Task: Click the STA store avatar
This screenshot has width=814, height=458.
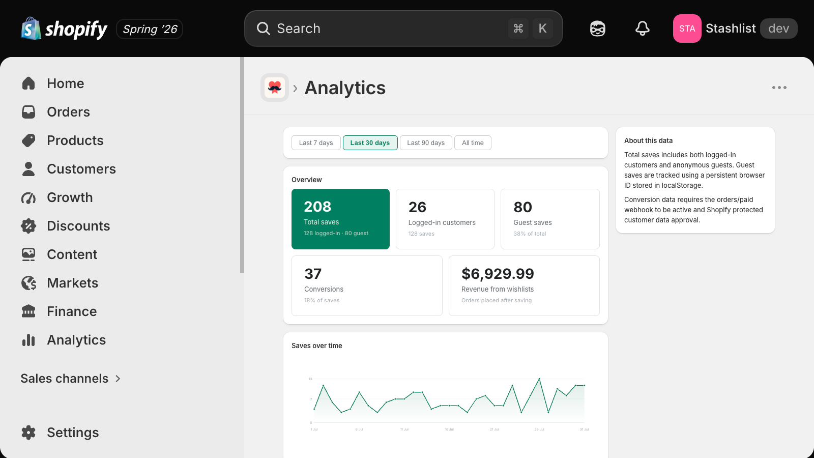Action: [687, 28]
